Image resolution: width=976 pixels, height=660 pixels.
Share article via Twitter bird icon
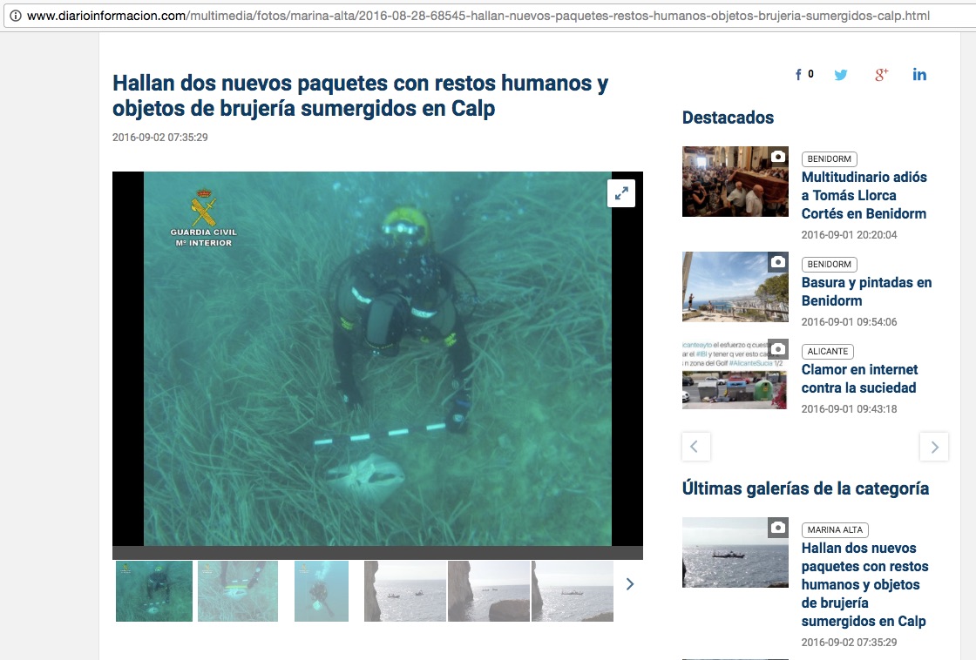pos(840,75)
